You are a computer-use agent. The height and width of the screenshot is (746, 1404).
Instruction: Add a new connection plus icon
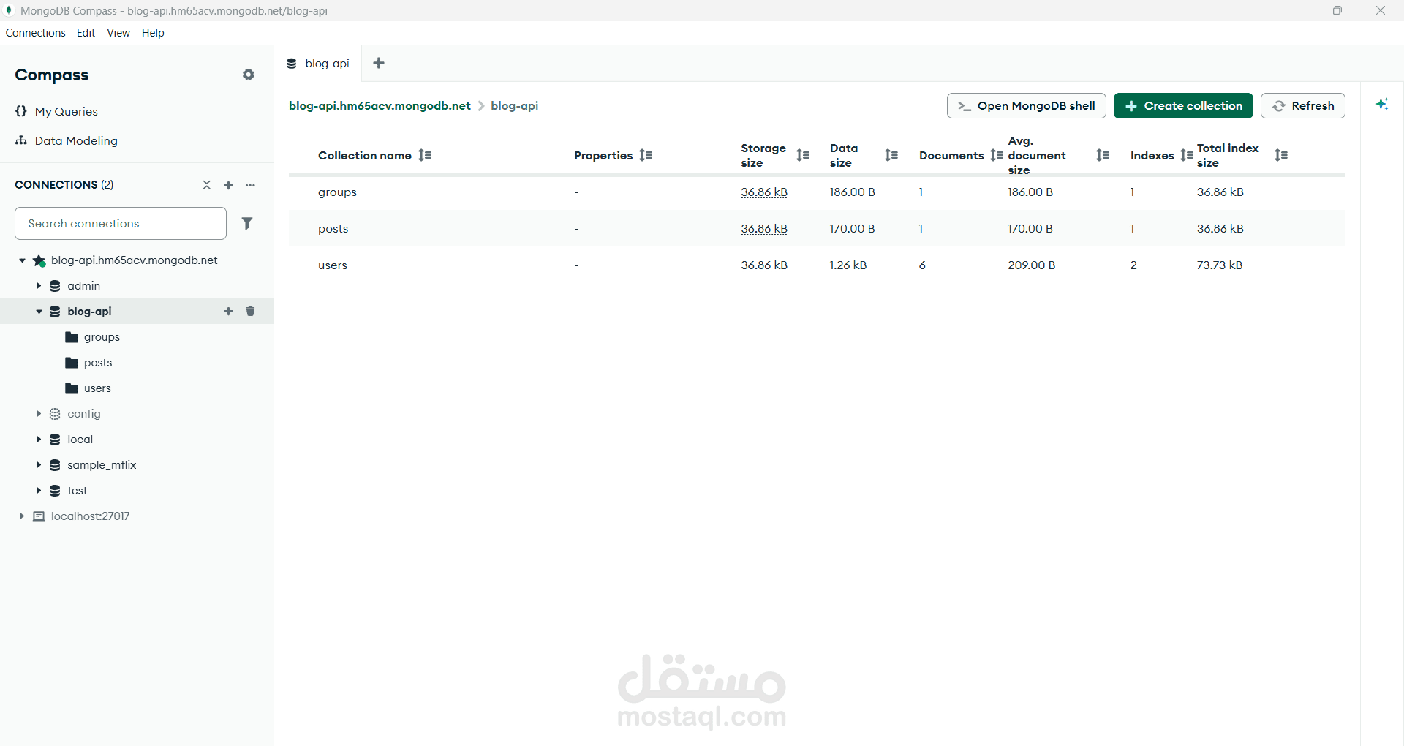(x=228, y=185)
